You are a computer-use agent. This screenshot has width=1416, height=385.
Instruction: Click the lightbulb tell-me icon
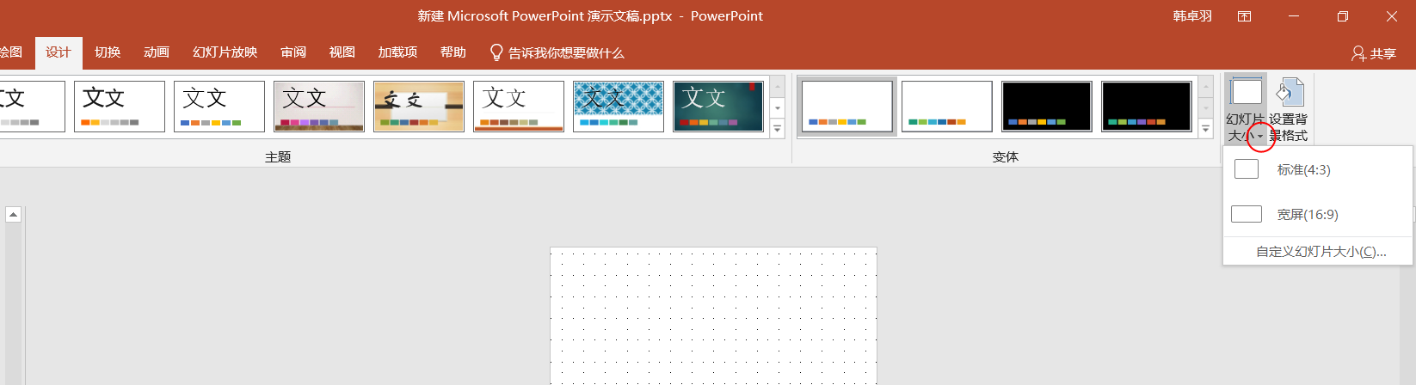[x=496, y=53]
